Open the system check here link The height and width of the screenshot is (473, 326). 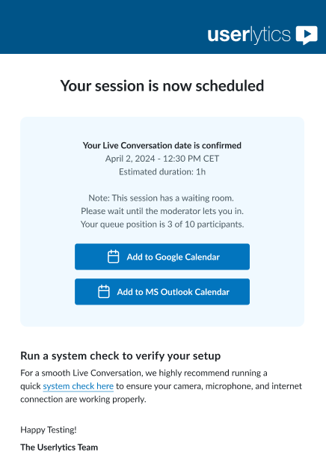pyautogui.click(x=78, y=386)
